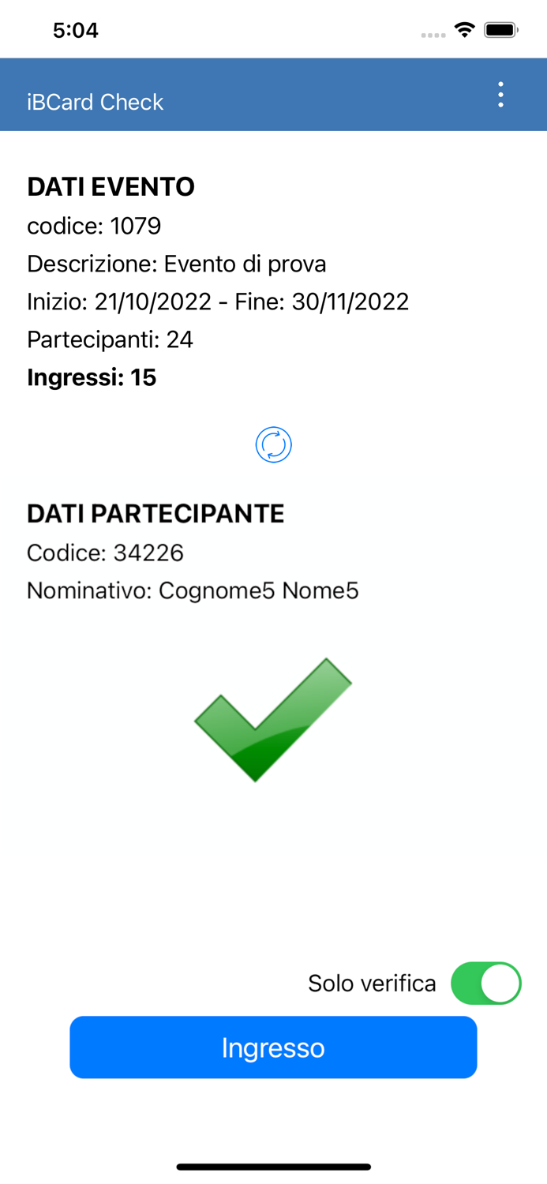547x1184 pixels.
Task: Click the DATI PARTECIPANTE section header
Action: point(155,513)
